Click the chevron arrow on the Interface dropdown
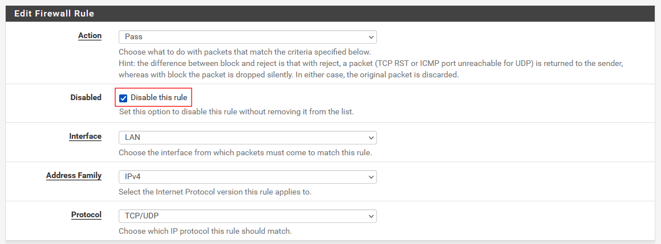 click(x=371, y=138)
